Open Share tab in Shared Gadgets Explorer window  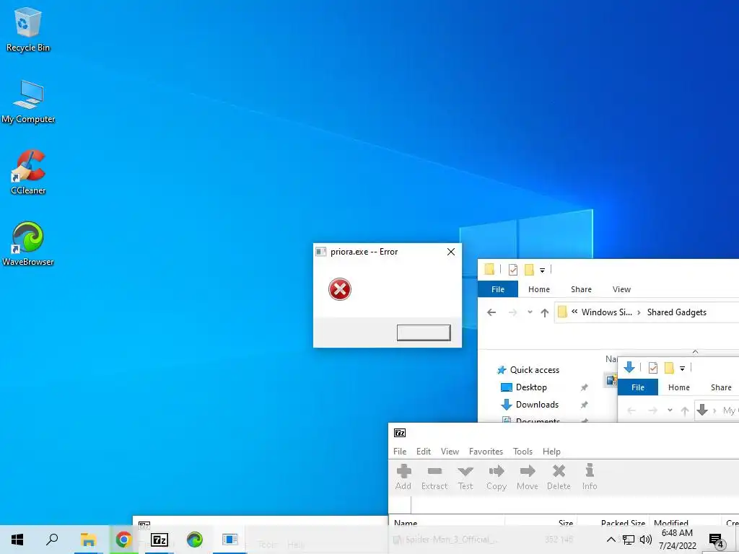pos(581,289)
